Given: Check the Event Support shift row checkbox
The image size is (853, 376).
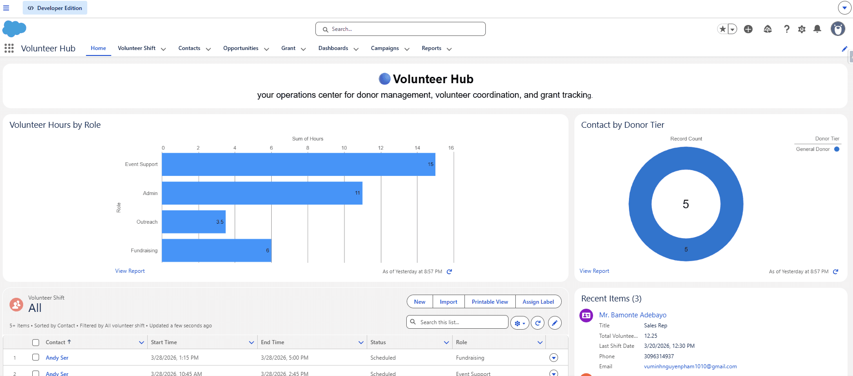Looking at the screenshot, I should (36, 373).
